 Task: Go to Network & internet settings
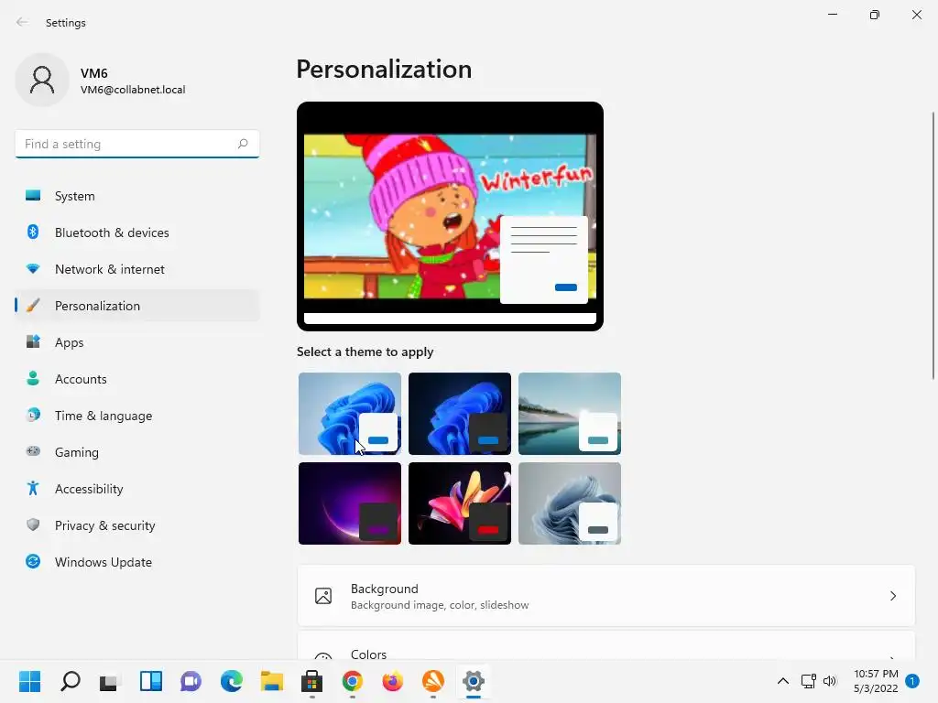coord(137,269)
